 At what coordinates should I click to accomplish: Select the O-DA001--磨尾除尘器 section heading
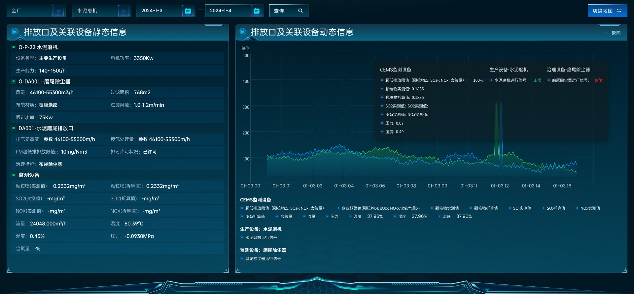[44, 81]
